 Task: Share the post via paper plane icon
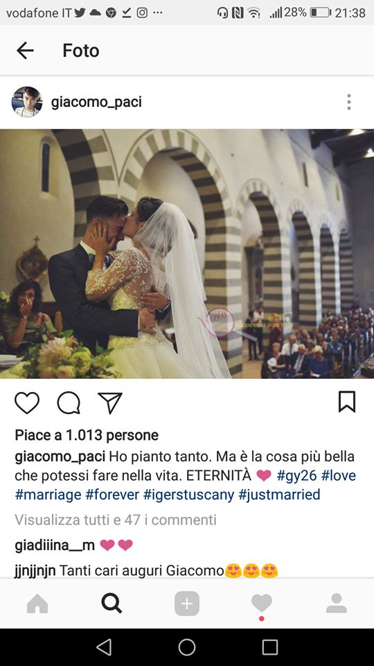[x=110, y=402]
